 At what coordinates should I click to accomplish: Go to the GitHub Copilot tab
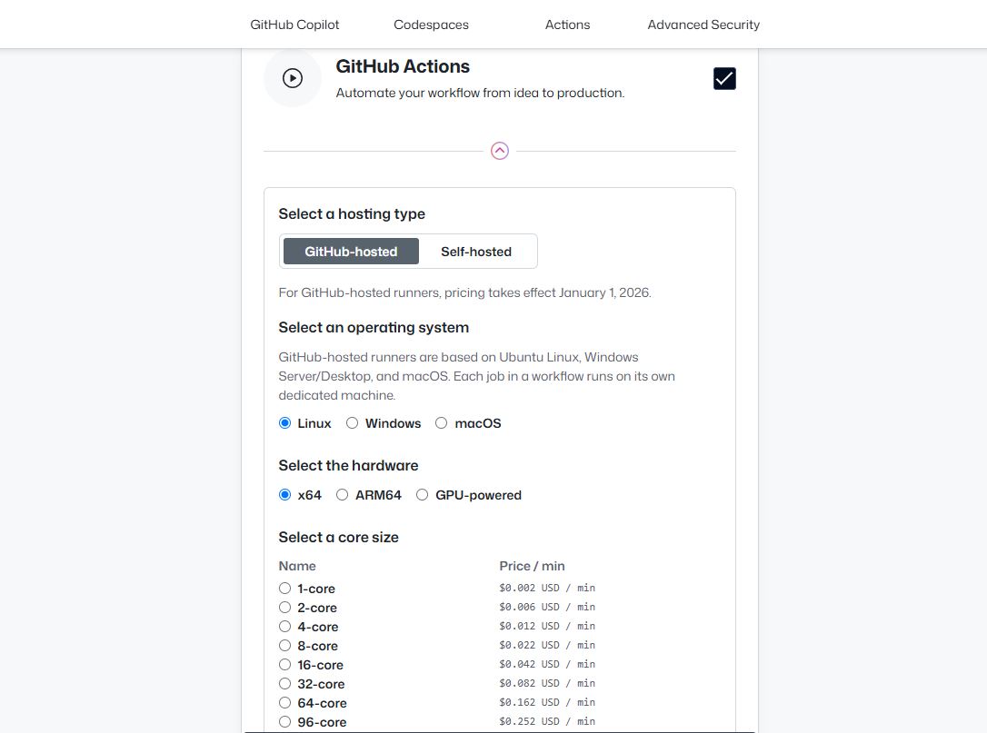[294, 25]
